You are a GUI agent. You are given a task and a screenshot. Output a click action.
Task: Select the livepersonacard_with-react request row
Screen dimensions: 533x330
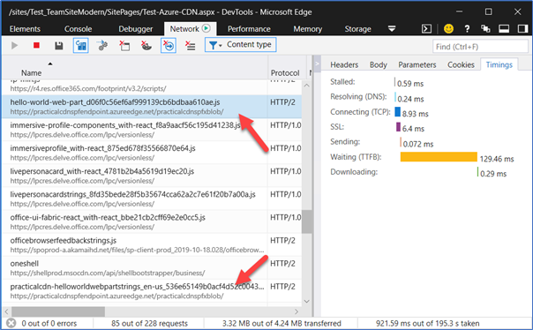click(152, 176)
